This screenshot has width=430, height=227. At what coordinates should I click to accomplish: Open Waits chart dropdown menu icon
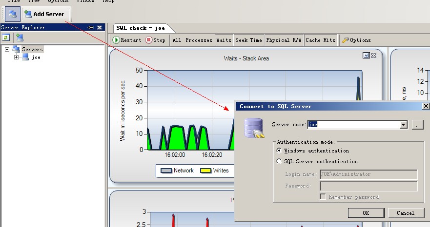[x=366, y=56]
